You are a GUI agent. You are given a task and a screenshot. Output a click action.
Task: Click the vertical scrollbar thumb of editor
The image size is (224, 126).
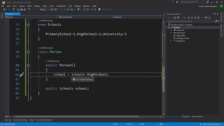click(x=163, y=79)
